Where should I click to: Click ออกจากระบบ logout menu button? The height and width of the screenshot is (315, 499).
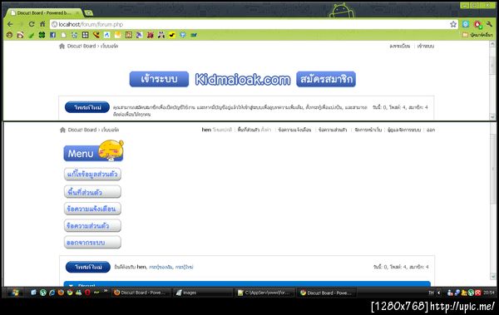[92, 242]
